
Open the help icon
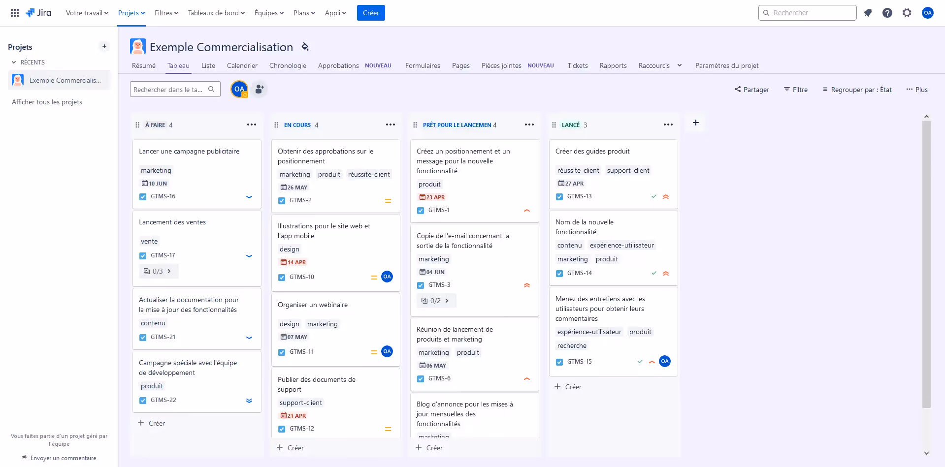click(887, 12)
